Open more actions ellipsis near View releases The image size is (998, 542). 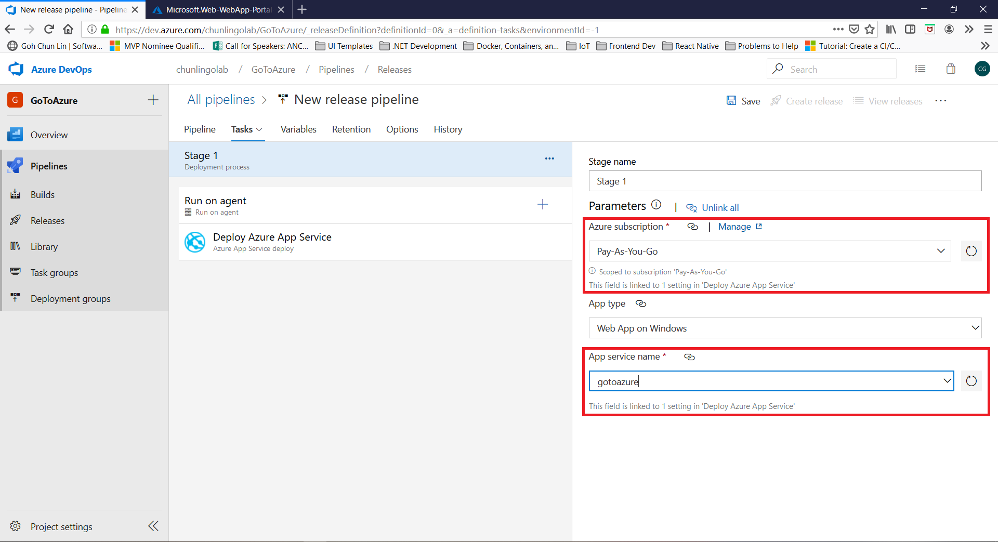(x=940, y=101)
